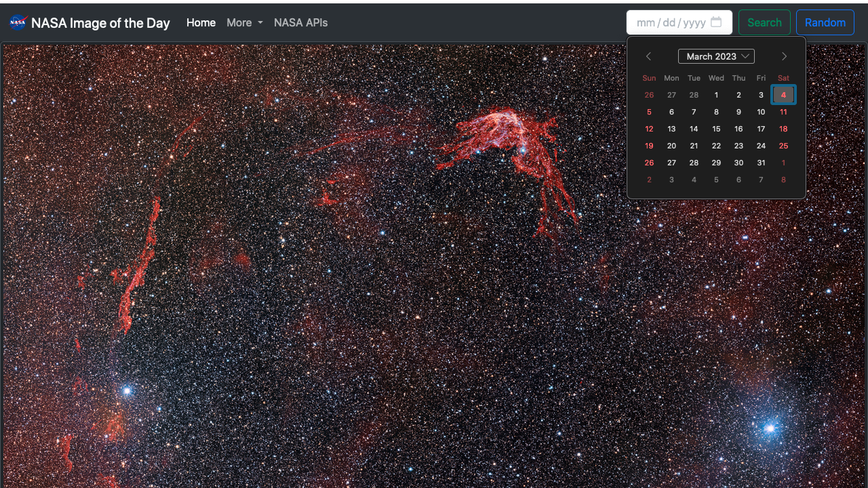Select greyed-out February 28 in calendar
868x488 pixels.
coord(694,95)
